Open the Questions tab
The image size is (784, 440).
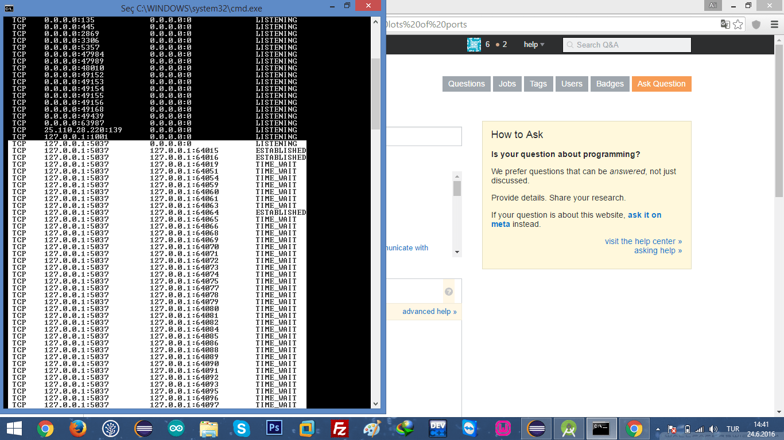[x=467, y=84]
